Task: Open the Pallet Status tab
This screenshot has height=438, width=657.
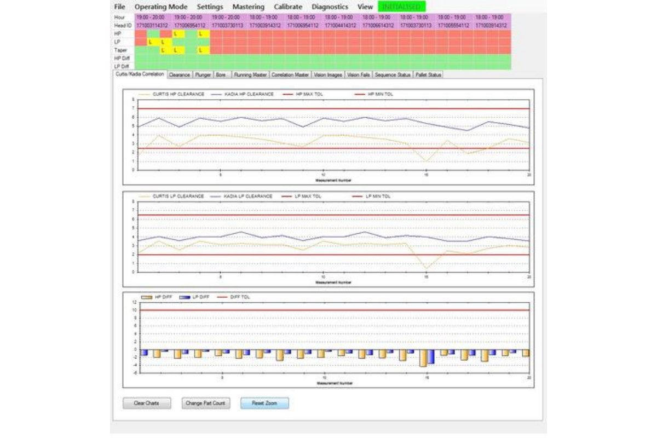Action: point(429,74)
